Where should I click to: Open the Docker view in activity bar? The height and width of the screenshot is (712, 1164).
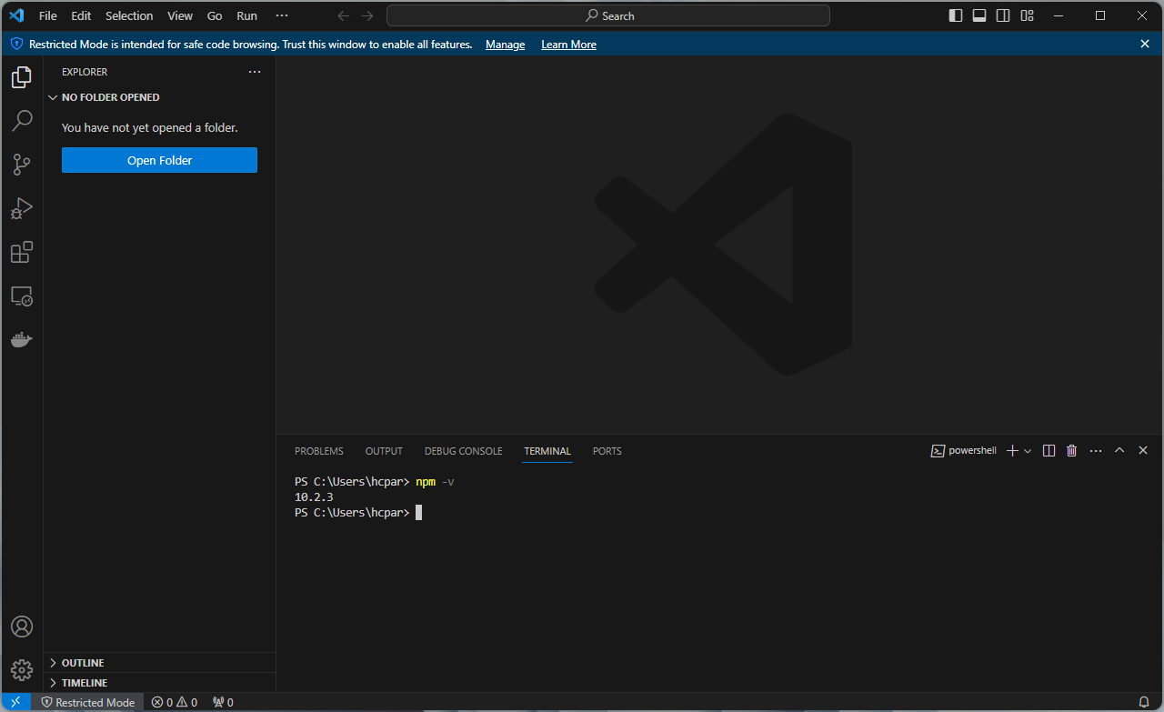pyautogui.click(x=22, y=339)
